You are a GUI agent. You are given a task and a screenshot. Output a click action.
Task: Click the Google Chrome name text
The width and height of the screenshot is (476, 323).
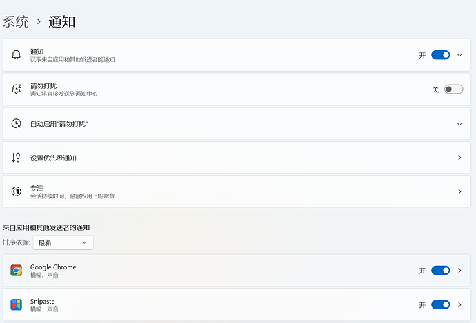point(53,267)
